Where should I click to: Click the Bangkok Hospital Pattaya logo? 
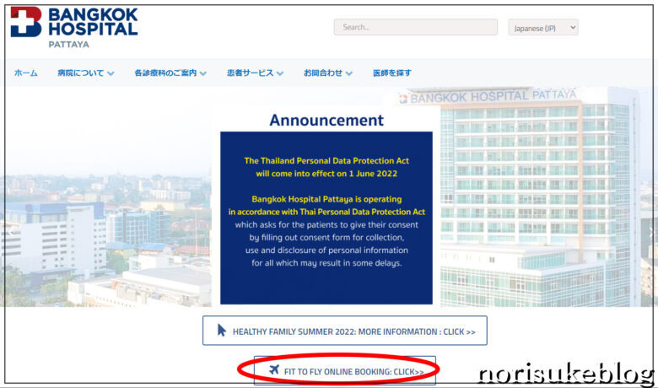point(74,27)
